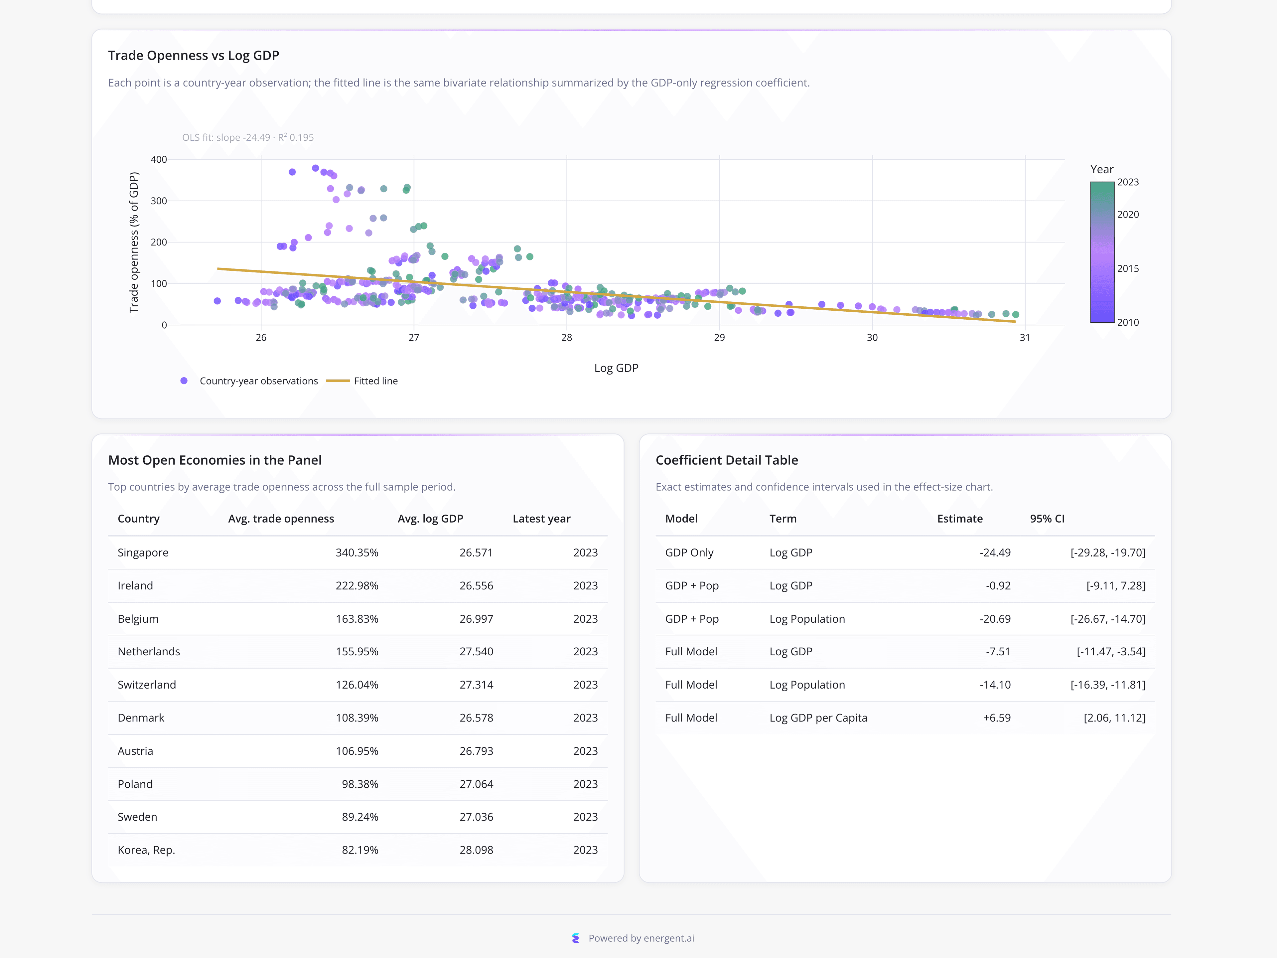Click Austria's 26.793 avg log GDP value

pos(476,751)
